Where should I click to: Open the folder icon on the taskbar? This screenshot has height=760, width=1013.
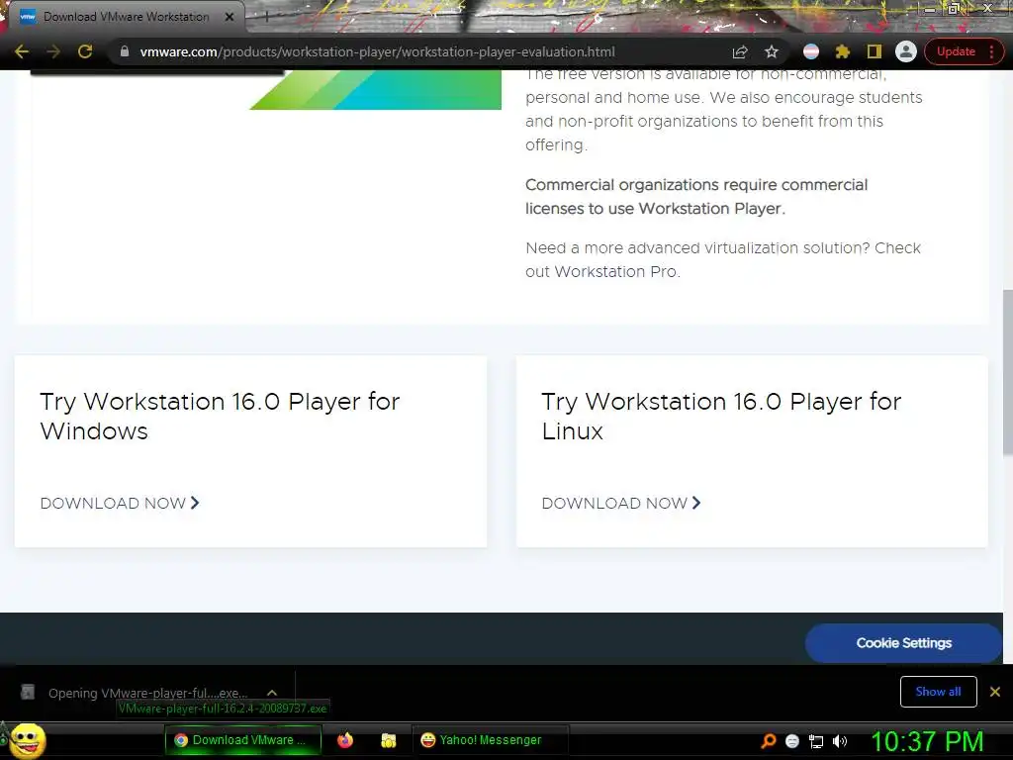(x=388, y=740)
